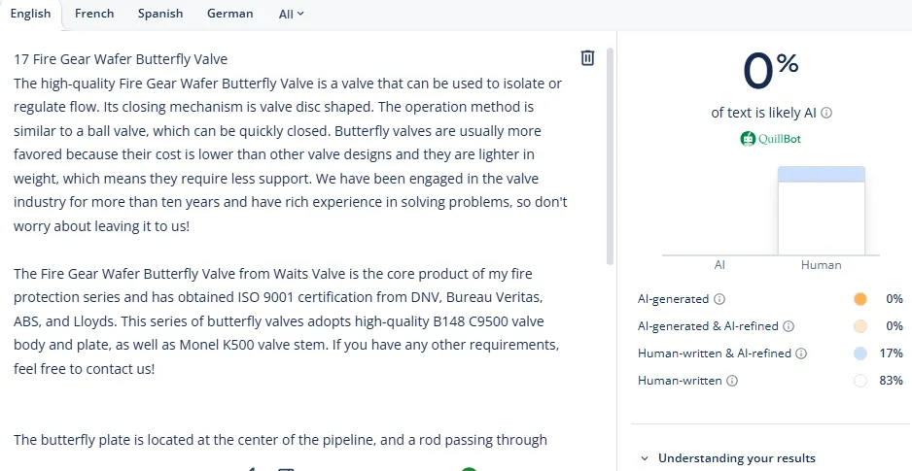Open the All languages dropdown
912x471 pixels.
click(x=291, y=15)
